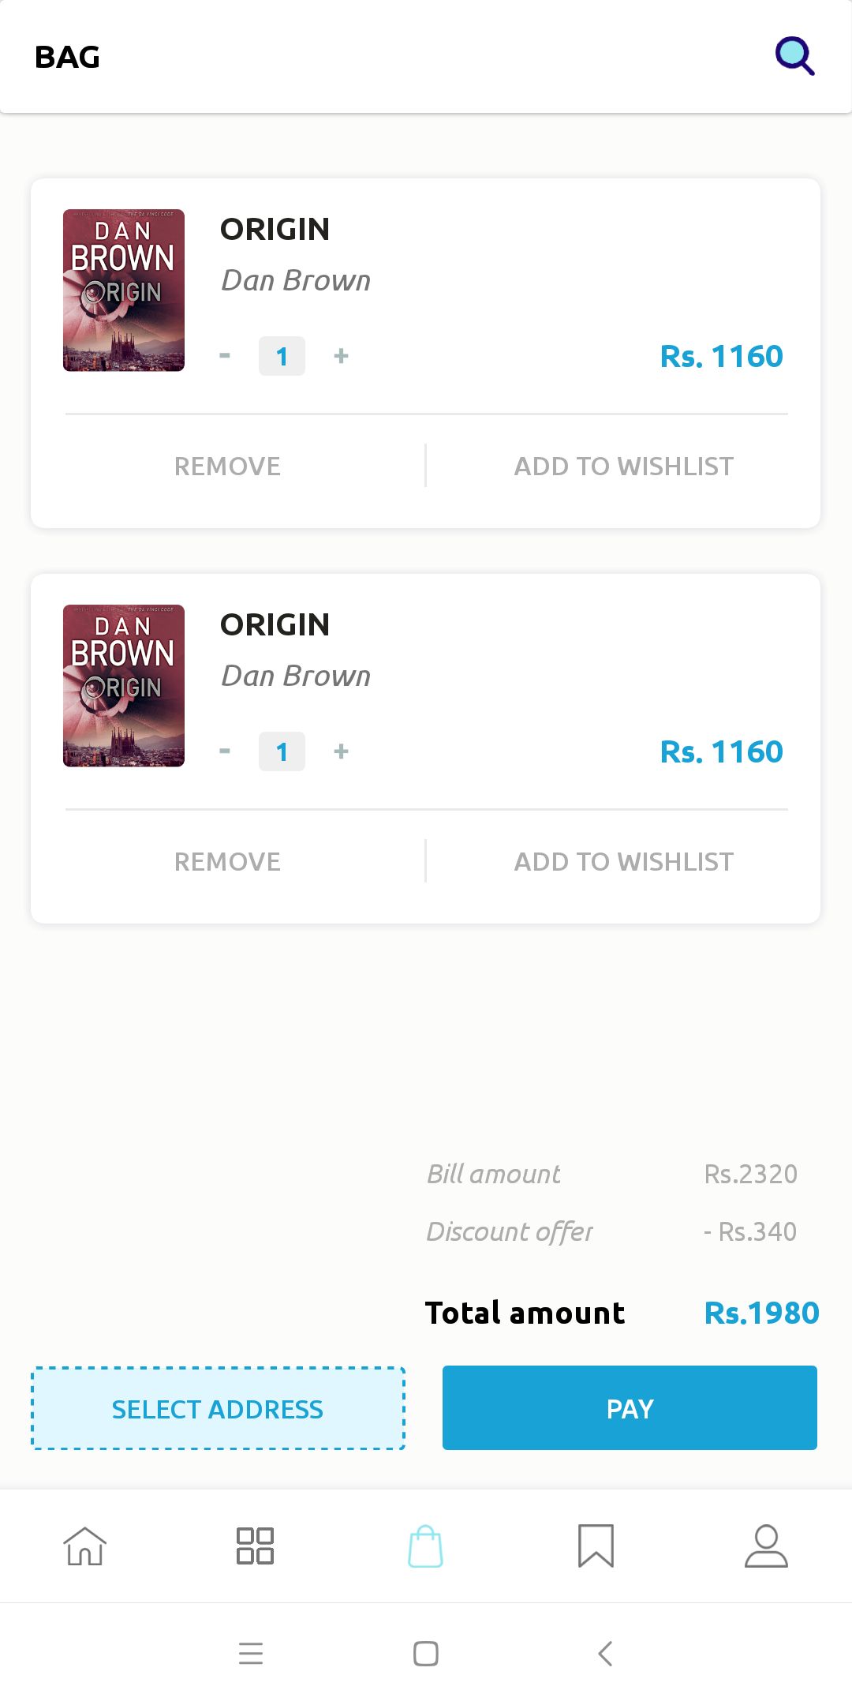Remove the first Origin book from bag

point(227,467)
